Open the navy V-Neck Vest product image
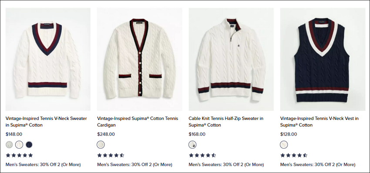Screen dimensions: 370x173 [323, 60]
